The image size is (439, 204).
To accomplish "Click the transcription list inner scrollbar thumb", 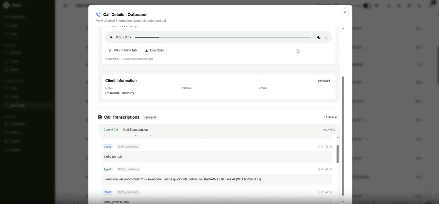I will pos(338,154).
